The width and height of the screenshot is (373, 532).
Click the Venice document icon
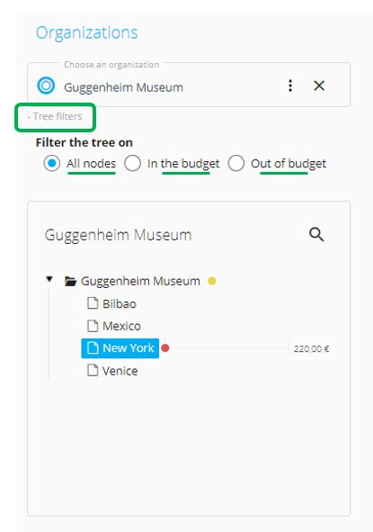[93, 371]
